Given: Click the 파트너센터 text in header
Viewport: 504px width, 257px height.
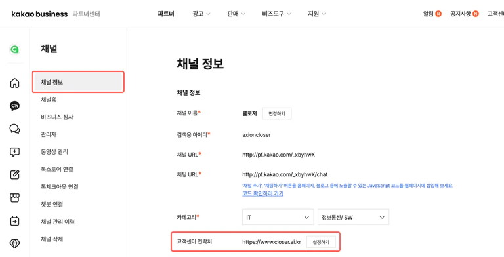Looking at the screenshot, I should [86, 14].
